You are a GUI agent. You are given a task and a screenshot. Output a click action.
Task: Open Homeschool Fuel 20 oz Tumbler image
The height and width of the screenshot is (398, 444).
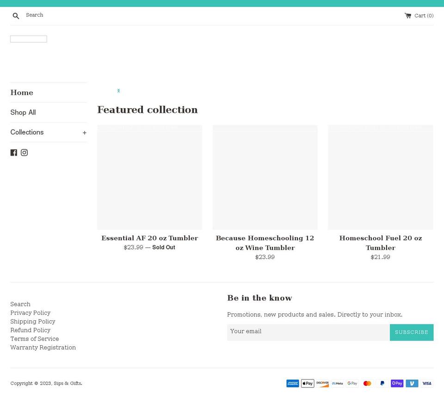click(x=381, y=177)
